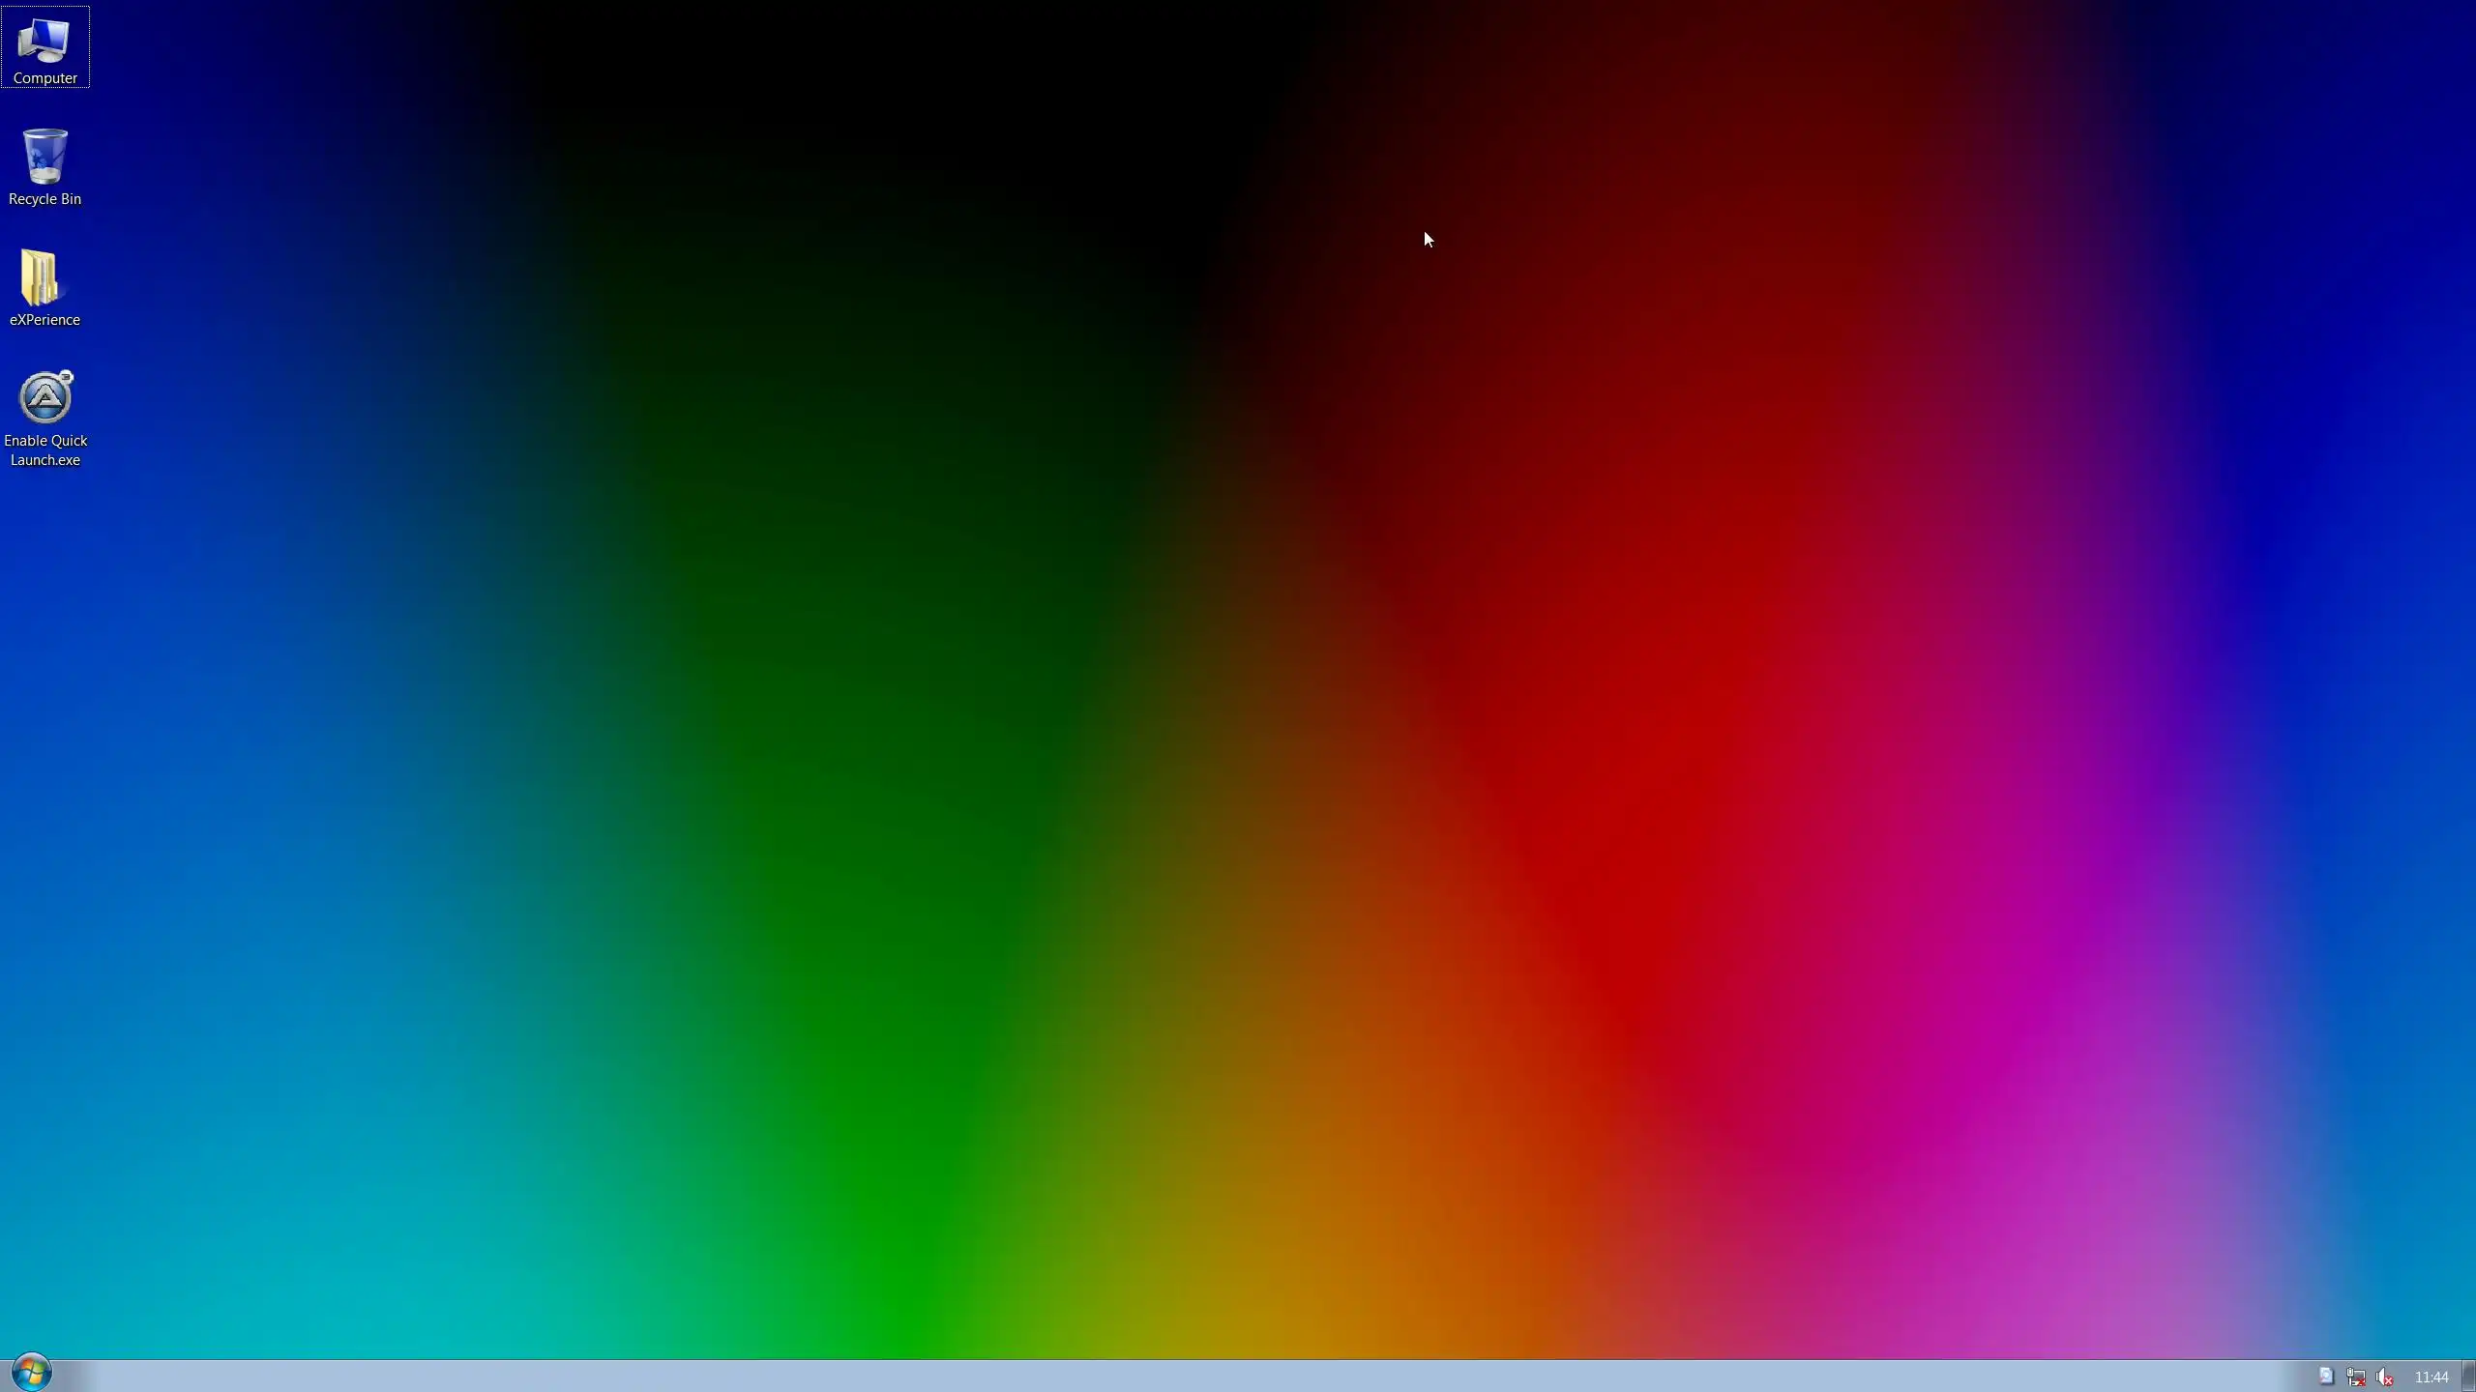
Task: Click an empty area of the taskbar
Action: [x=1161, y=1377]
